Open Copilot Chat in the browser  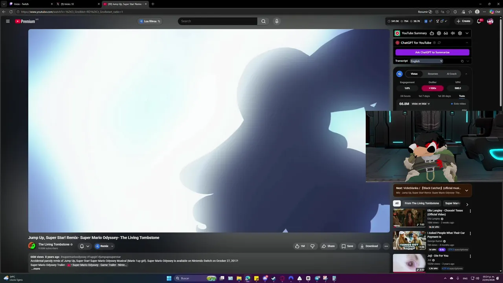click(495, 12)
